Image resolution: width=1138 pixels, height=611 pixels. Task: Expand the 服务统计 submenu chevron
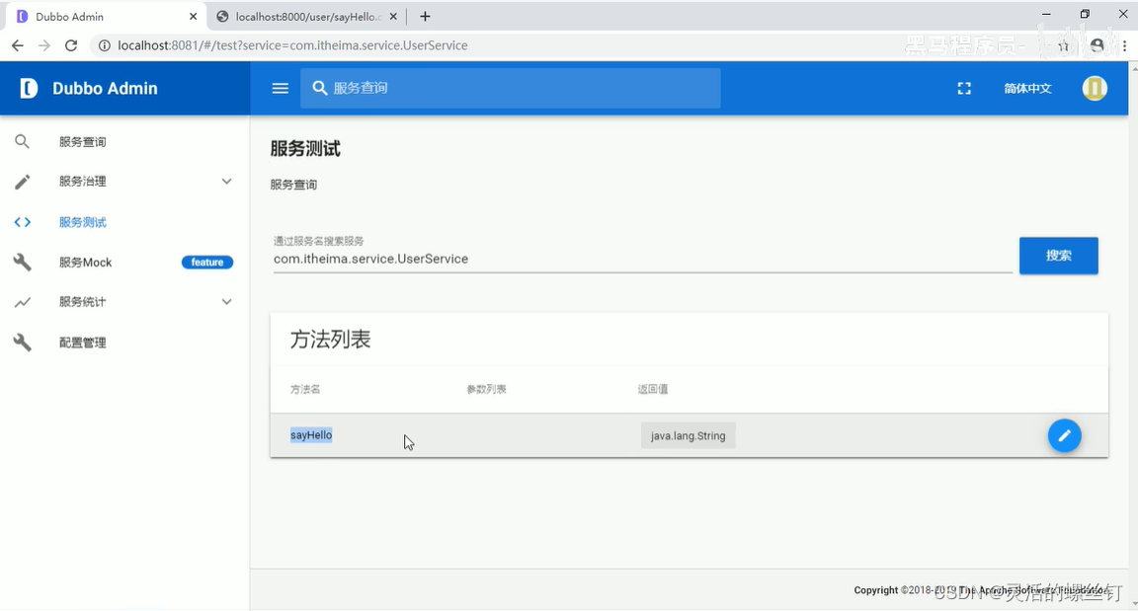click(226, 302)
